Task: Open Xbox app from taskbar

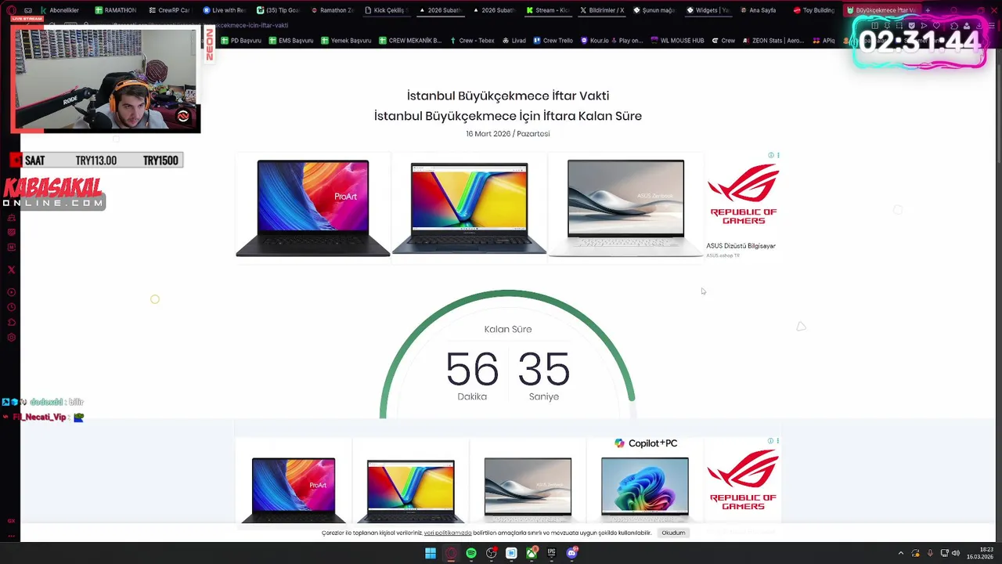Action: pyautogui.click(x=532, y=553)
